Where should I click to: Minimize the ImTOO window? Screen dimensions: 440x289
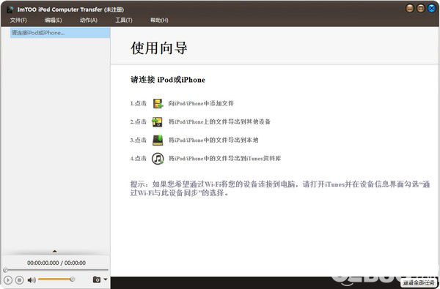[410, 8]
